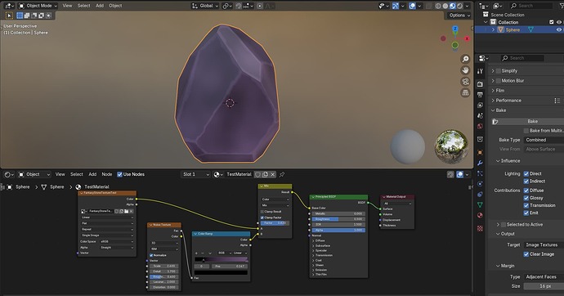Open the Global transform orientation dropdown
Viewport: 564px width, 296px height.
tap(205, 6)
